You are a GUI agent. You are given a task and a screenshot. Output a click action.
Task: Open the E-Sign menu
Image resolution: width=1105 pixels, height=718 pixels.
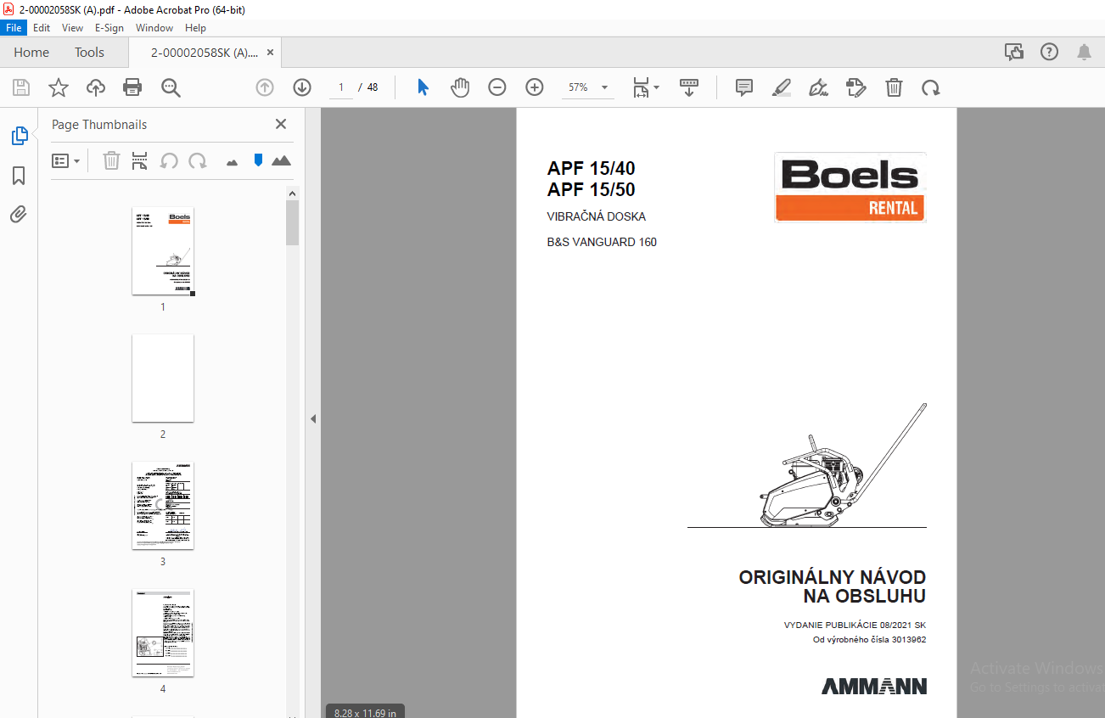pyautogui.click(x=109, y=28)
